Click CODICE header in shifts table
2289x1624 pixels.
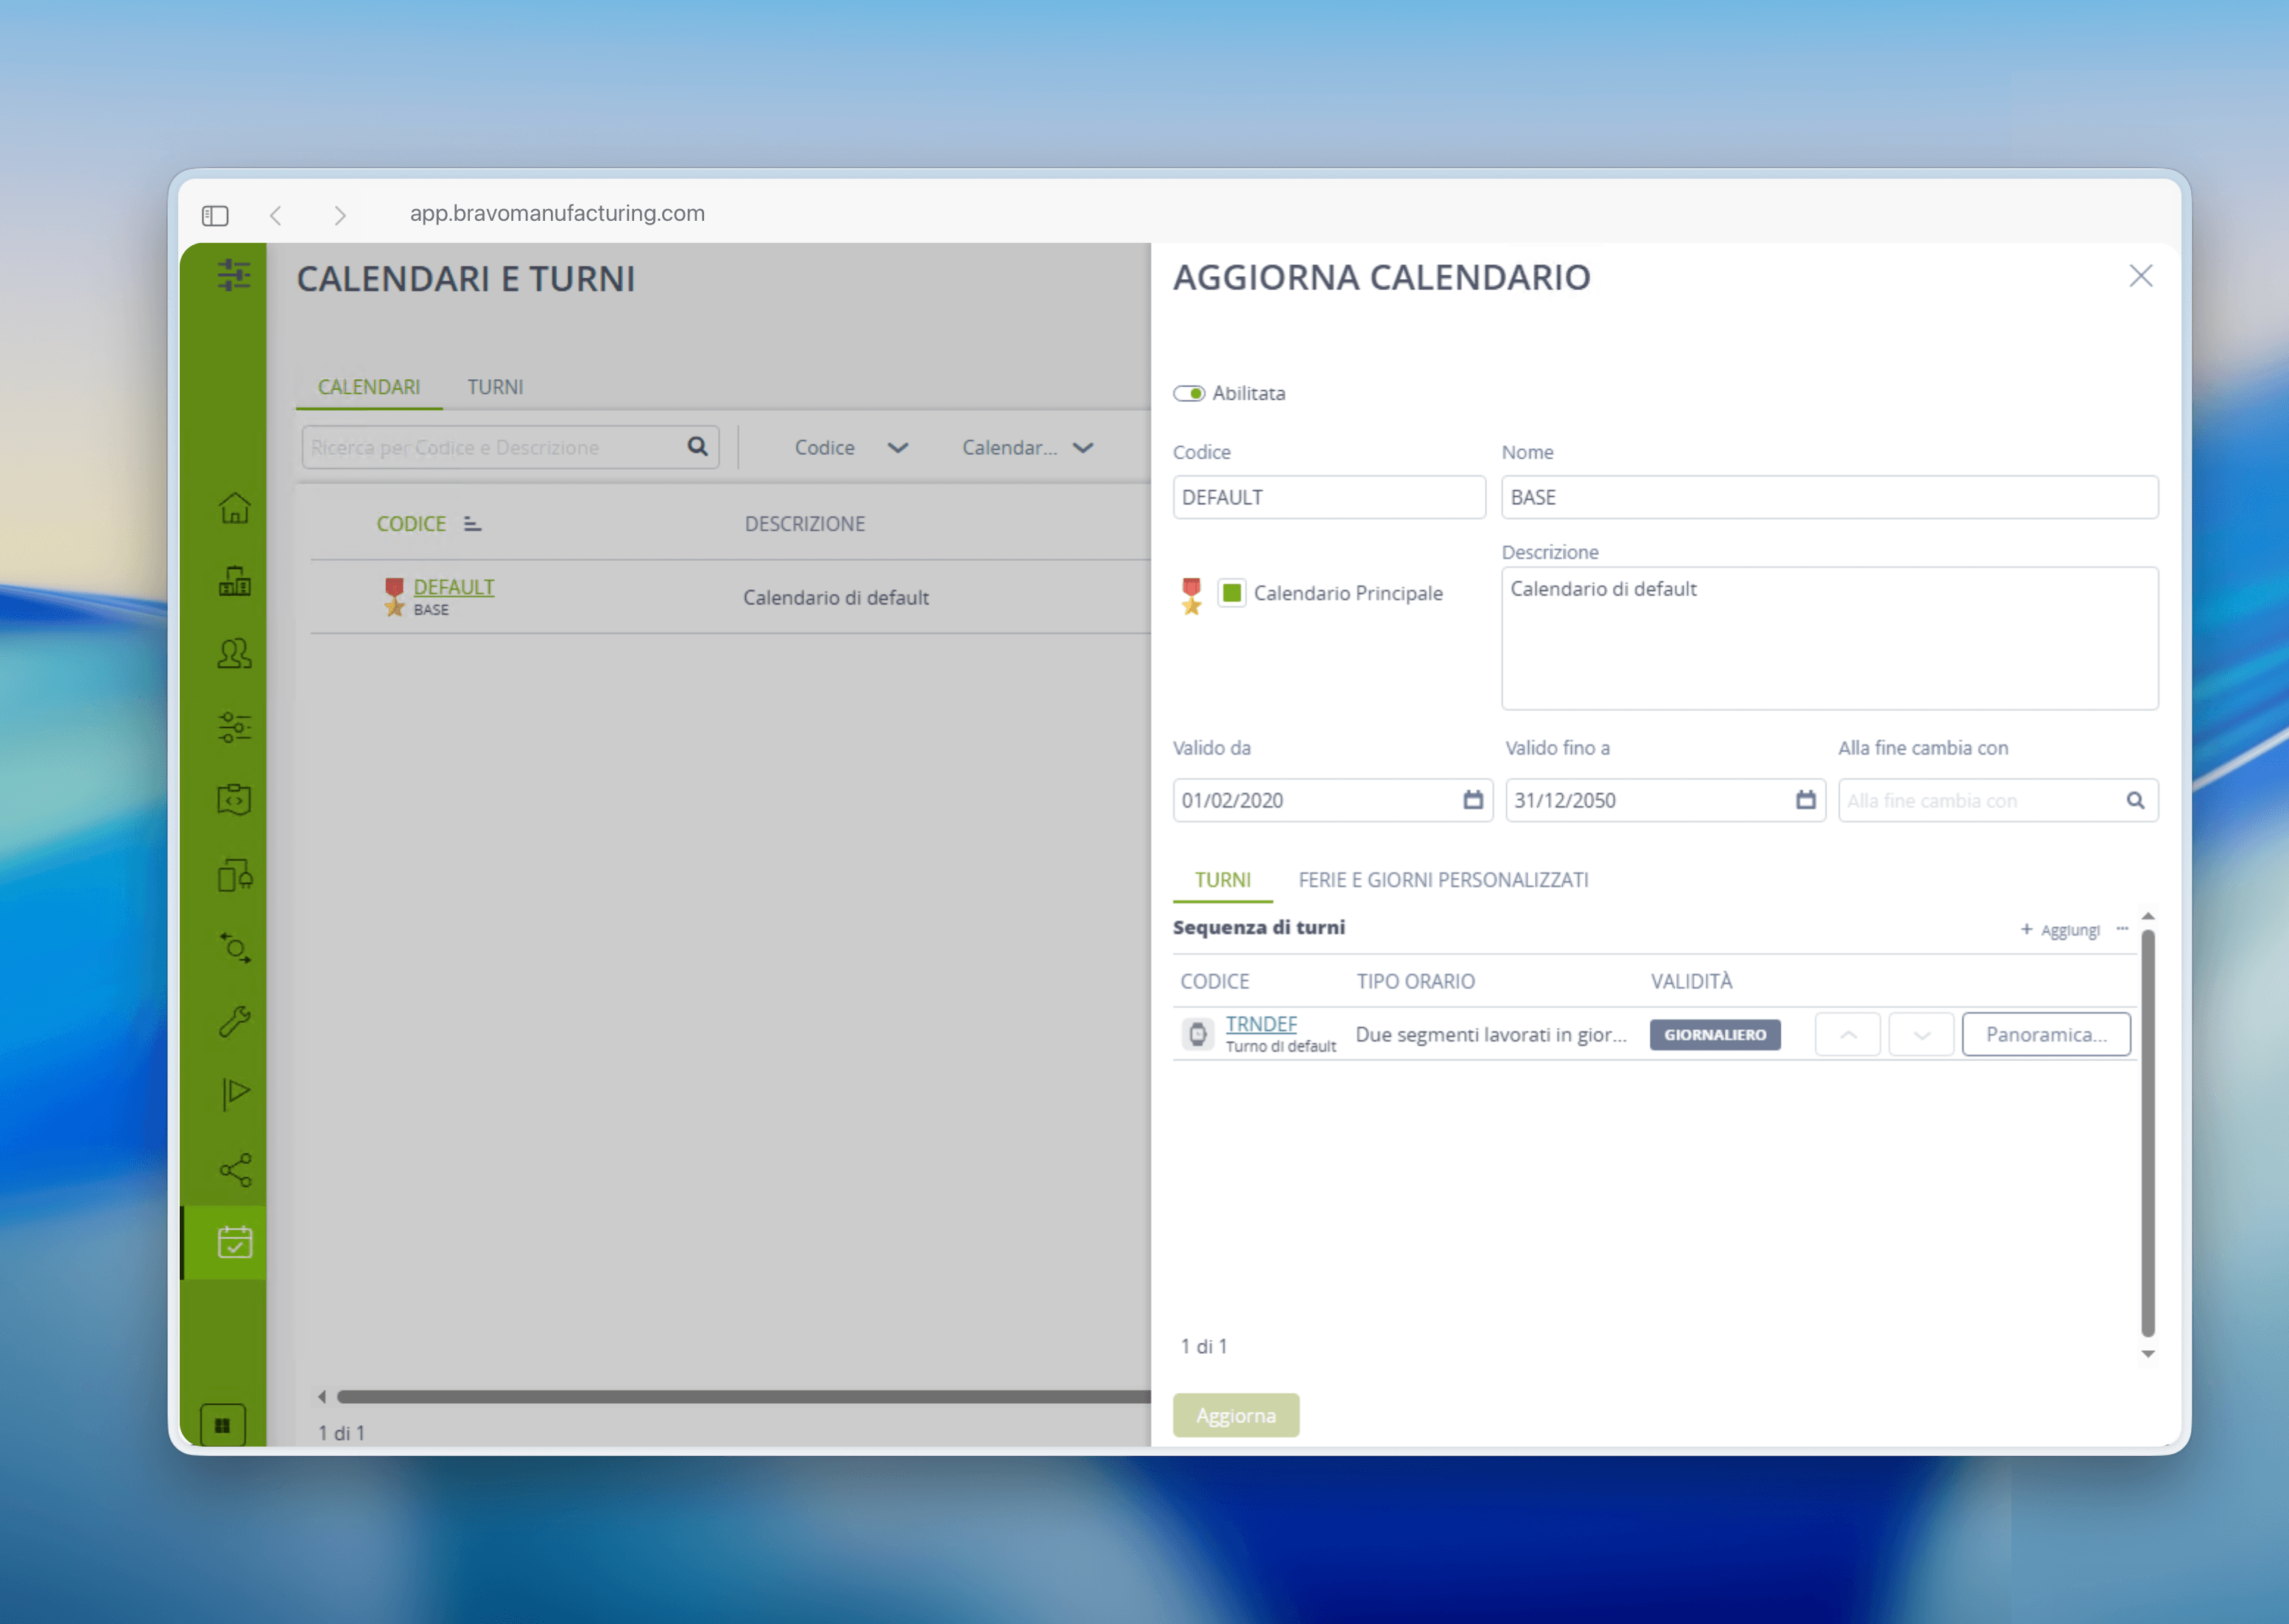point(1214,981)
